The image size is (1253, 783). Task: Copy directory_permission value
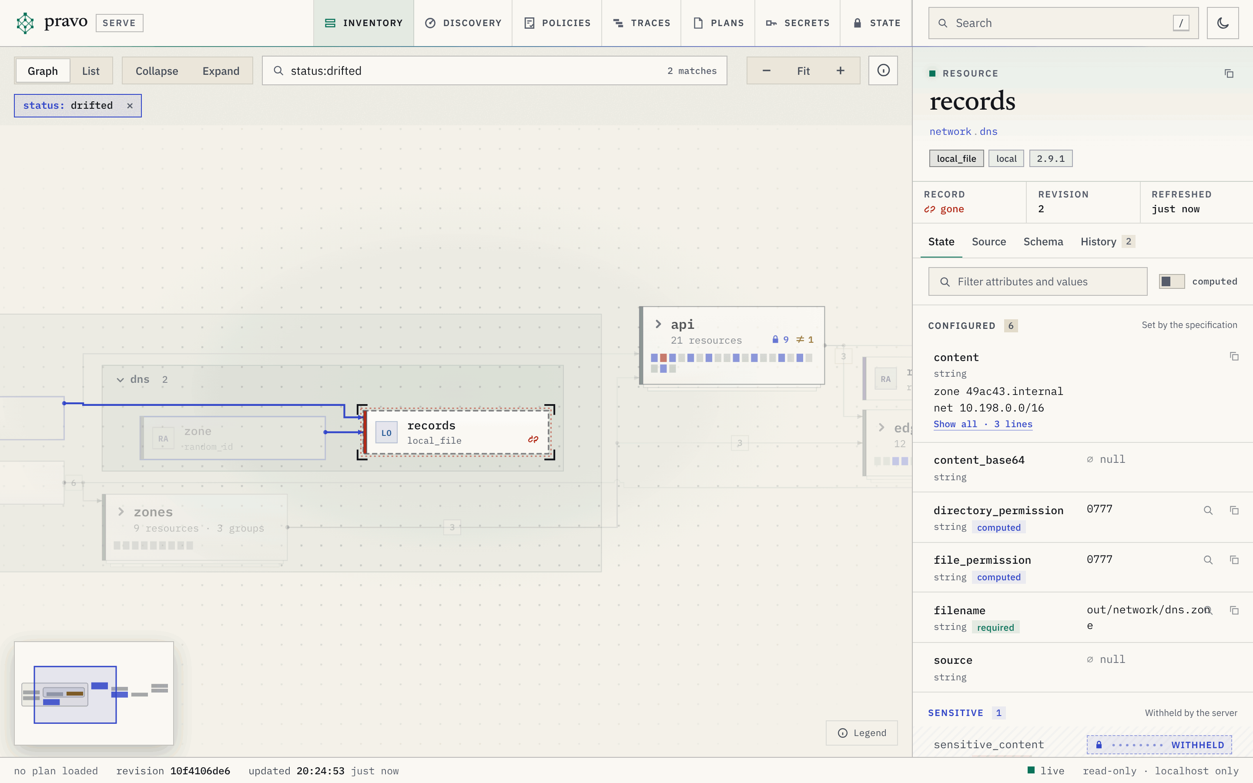tap(1234, 511)
